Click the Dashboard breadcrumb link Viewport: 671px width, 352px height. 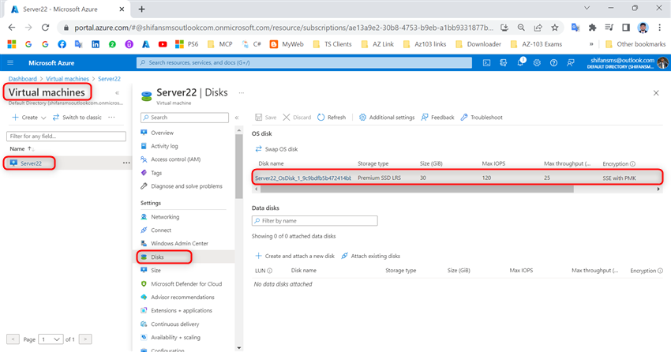[x=23, y=79]
